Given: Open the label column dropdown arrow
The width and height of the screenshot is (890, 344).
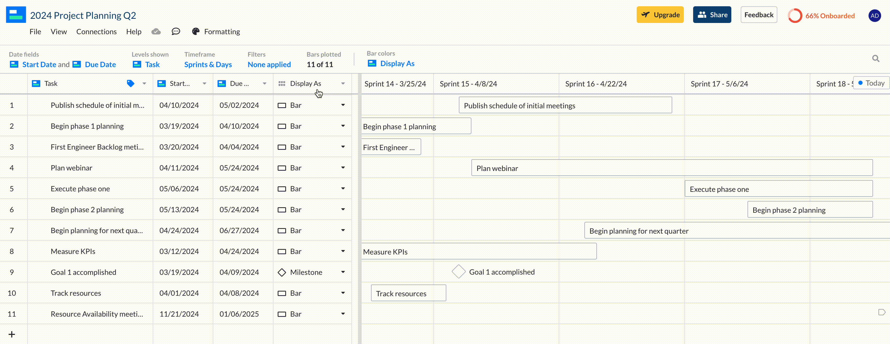Looking at the screenshot, I should coord(144,83).
